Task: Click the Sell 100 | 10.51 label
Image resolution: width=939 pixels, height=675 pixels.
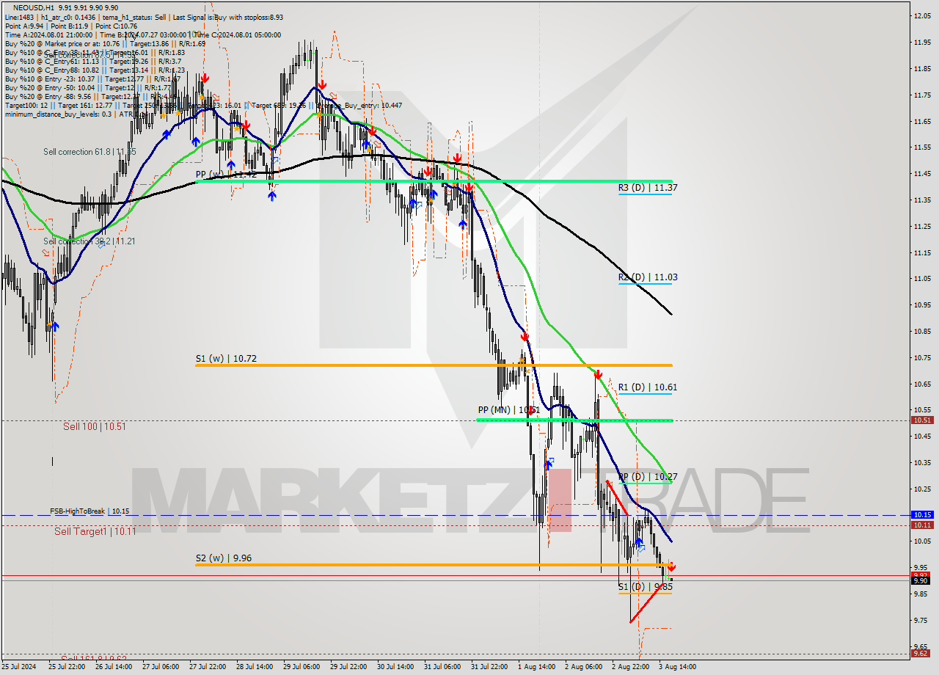Action: pyautogui.click(x=95, y=426)
